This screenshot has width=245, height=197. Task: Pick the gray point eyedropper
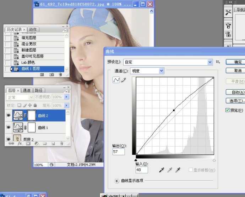[x=170, y=170]
